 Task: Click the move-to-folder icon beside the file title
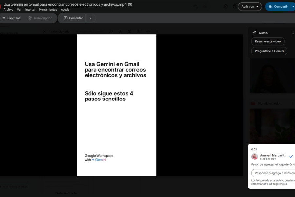click(130, 4)
